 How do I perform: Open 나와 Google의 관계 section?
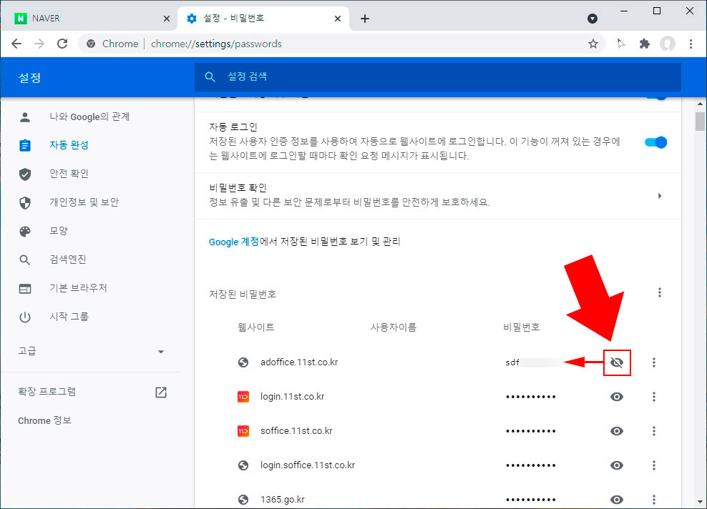coord(90,117)
